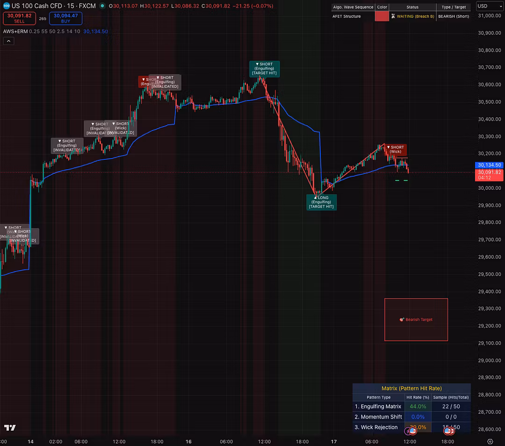The width and height of the screenshot is (505, 446).
Task: Click the 'Pattern Type' column header
Action: coord(378,397)
